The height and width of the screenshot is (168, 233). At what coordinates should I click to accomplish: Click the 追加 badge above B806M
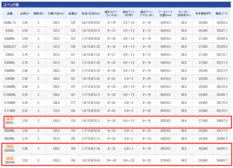10,158
